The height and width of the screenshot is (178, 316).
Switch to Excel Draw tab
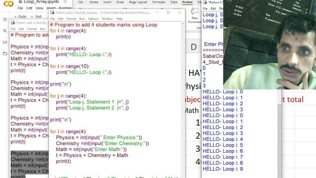click(x=120, y=2)
